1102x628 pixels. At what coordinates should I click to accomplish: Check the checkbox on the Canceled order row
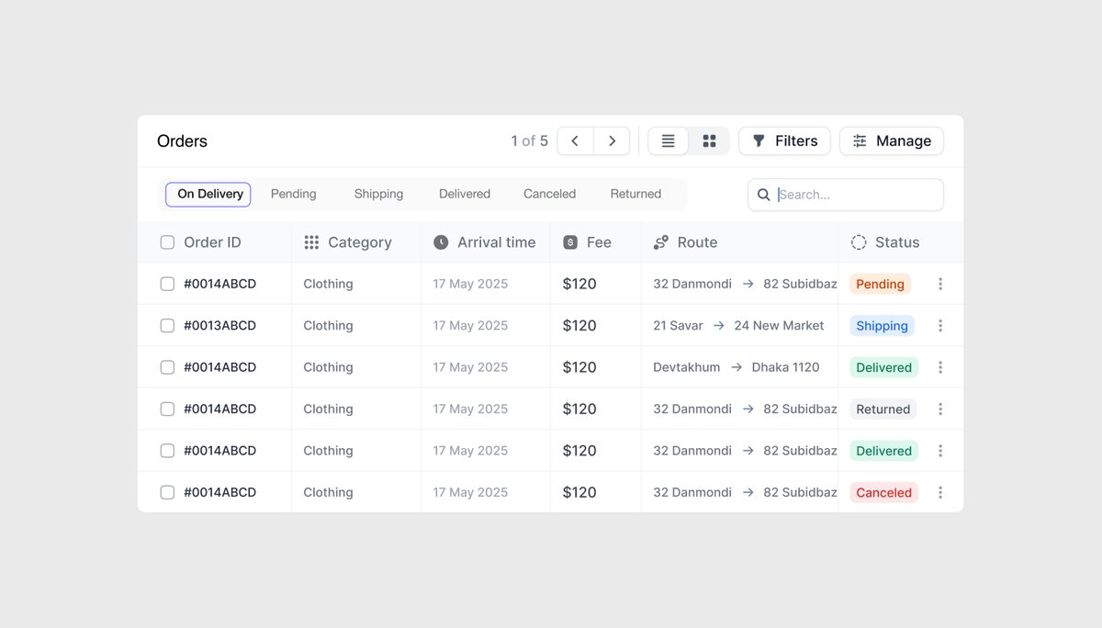[167, 492]
